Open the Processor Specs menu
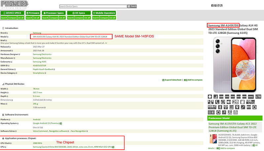The height and width of the screenshot is (151, 264). tap(53, 13)
